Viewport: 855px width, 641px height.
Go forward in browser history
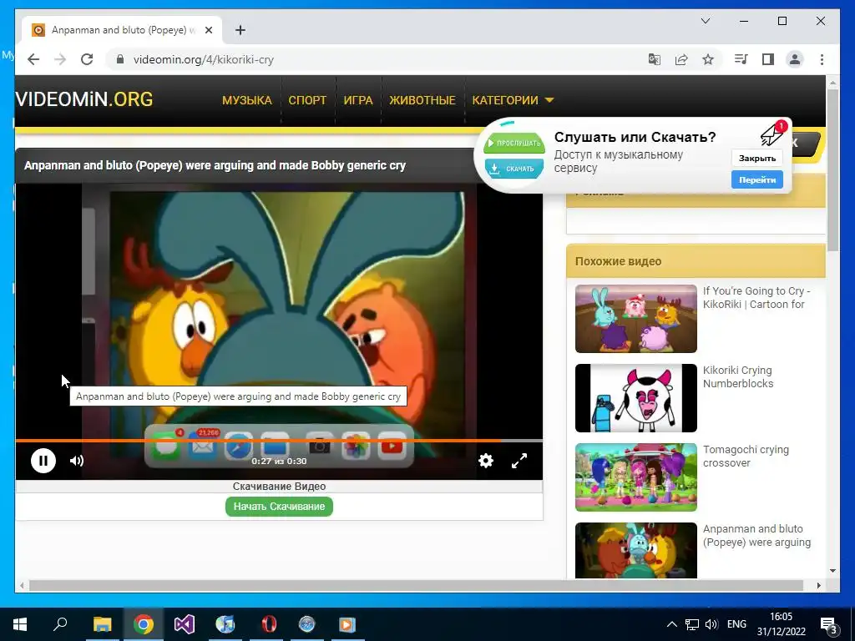tap(60, 59)
